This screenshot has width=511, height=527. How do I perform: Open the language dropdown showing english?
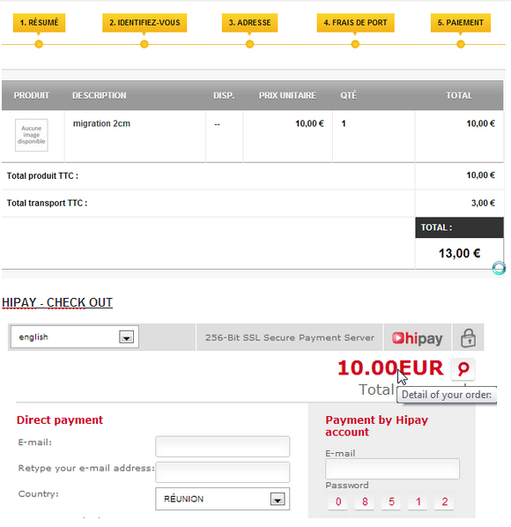[75, 337]
